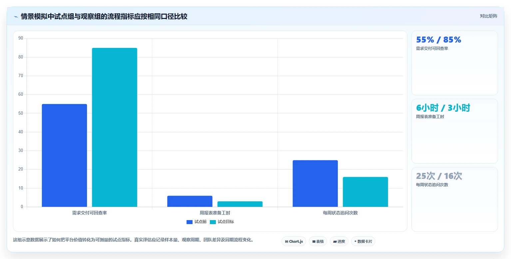Screen dimensions: 511x259
Task: Click the 需求交付可回查率 card caption
Action: [432, 49]
